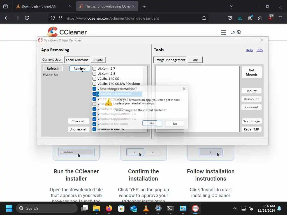The width and height of the screenshot is (287, 215).
Task: Click the taskbar Search box
Action: (47, 208)
